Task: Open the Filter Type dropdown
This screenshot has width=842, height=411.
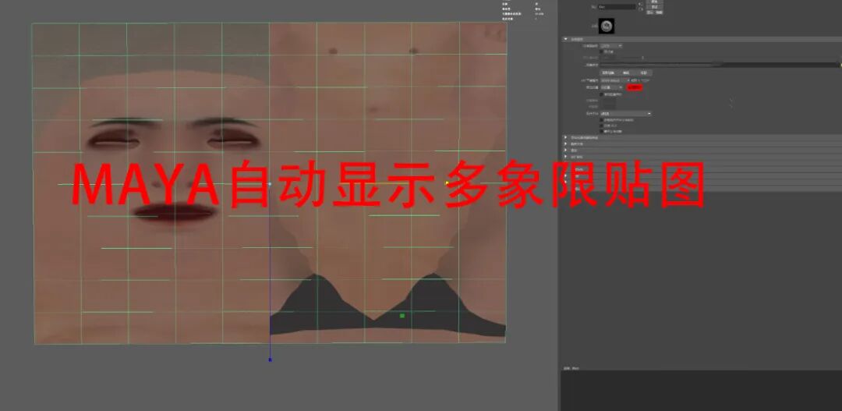Action: click(611, 46)
